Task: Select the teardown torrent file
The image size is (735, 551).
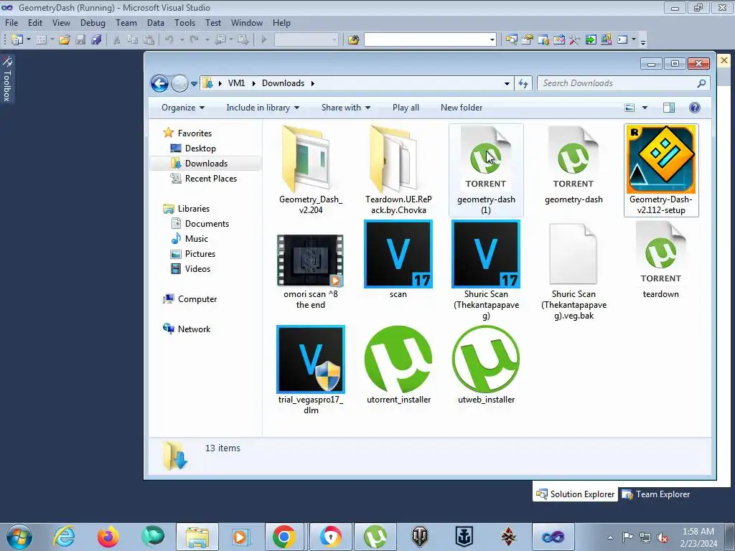Action: pyautogui.click(x=661, y=260)
